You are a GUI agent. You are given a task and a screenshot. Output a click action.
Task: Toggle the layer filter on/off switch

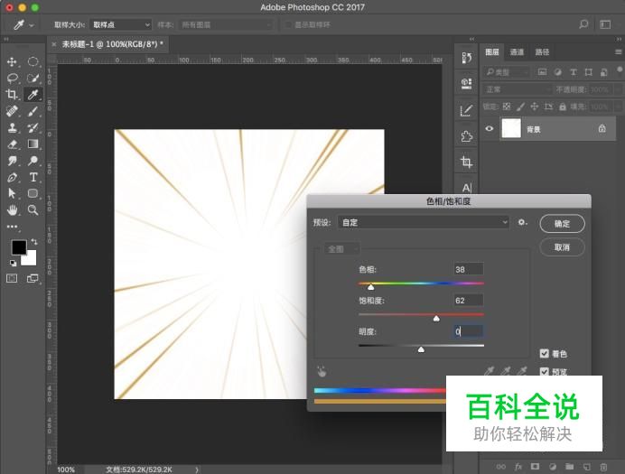click(619, 71)
